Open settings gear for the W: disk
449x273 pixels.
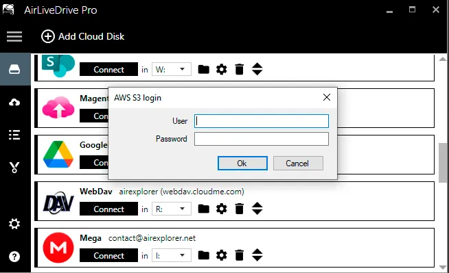pos(221,69)
